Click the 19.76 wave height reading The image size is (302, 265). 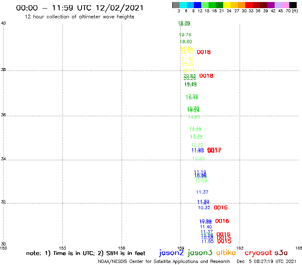click(x=185, y=35)
